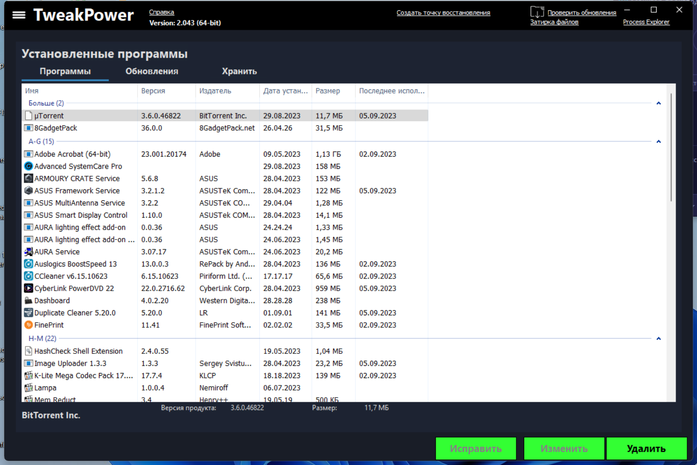Screen dimensions: 697x465
Task: Open the Хранить tab
Action: click(239, 71)
